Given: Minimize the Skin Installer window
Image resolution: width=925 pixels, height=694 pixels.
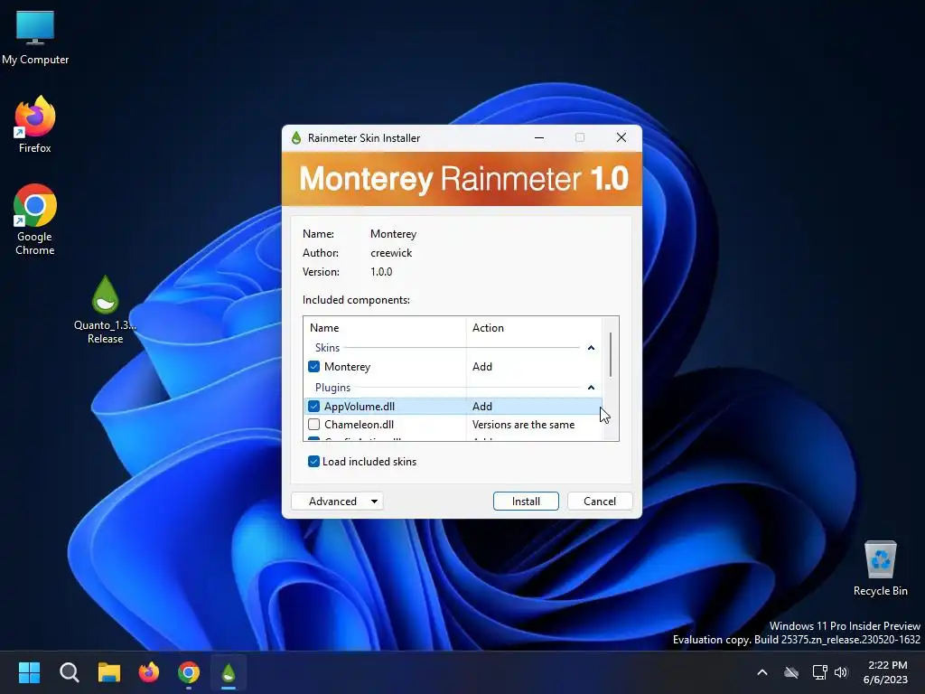Looking at the screenshot, I should [539, 137].
